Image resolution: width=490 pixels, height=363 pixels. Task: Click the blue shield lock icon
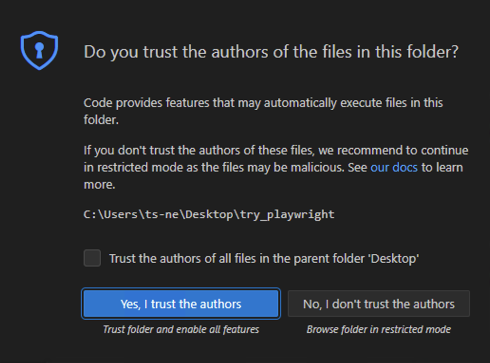tap(39, 50)
